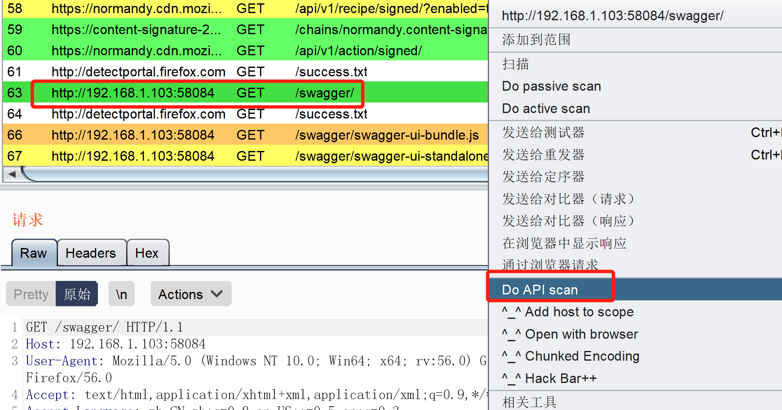Click the URL header of the context menu

pyautogui.click(x=612, y=16)
